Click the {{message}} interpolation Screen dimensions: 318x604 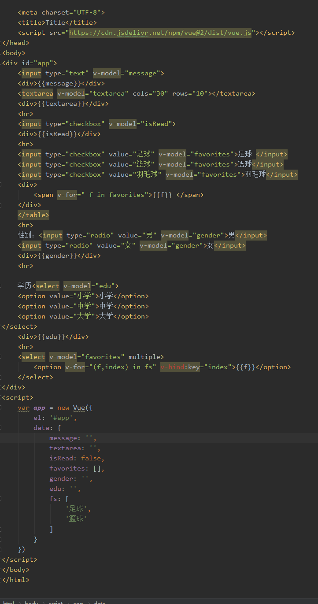[x=59, y=83]
